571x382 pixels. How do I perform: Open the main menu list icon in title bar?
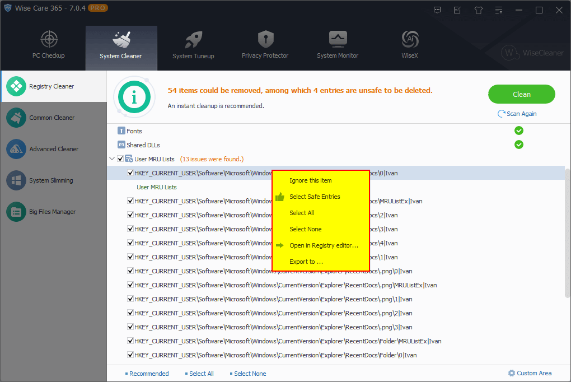pyautogui.click(x=499, y=10)
